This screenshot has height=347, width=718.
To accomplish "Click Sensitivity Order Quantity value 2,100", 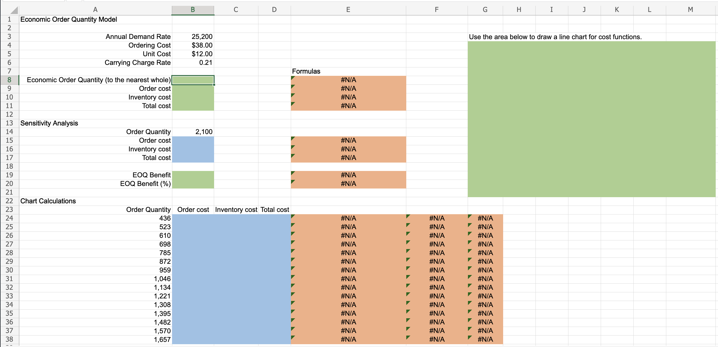I will (x=203, y=132).
